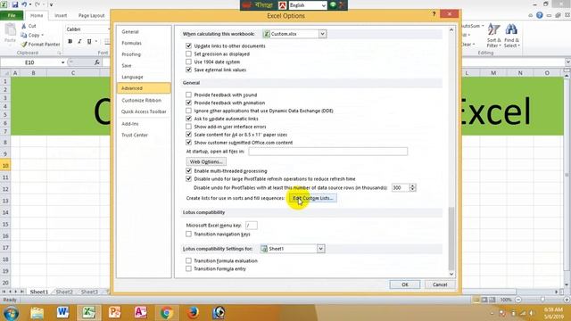Screen dimensions: 571x321
Task: Click the At startup open files field
Action: pos(327,151)
